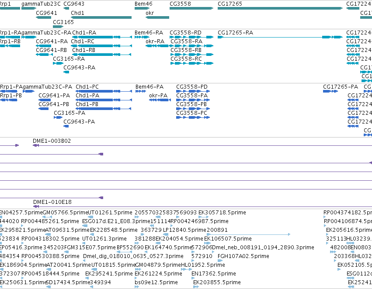Click the CG3558-PA protein label
The height and width of the screenshot is (289, 372).
(x=192, y=96)
